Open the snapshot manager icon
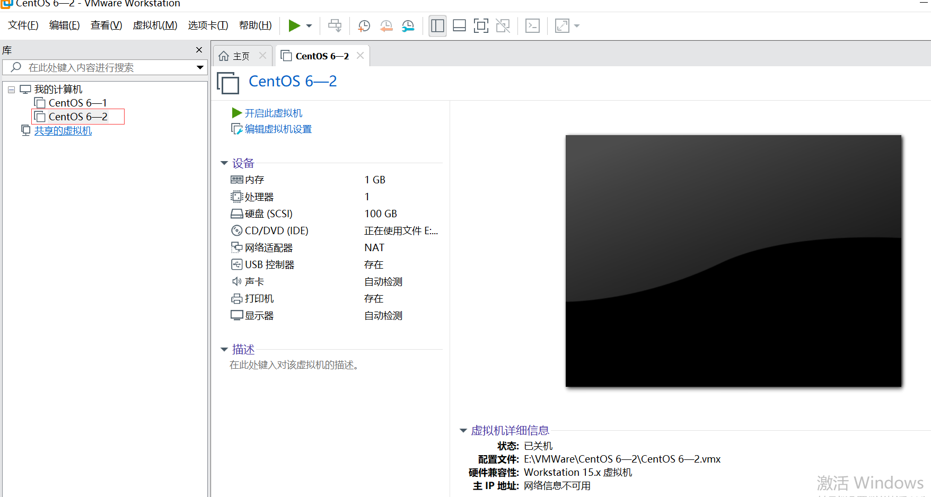931x497 pixels. click(408, 26)
